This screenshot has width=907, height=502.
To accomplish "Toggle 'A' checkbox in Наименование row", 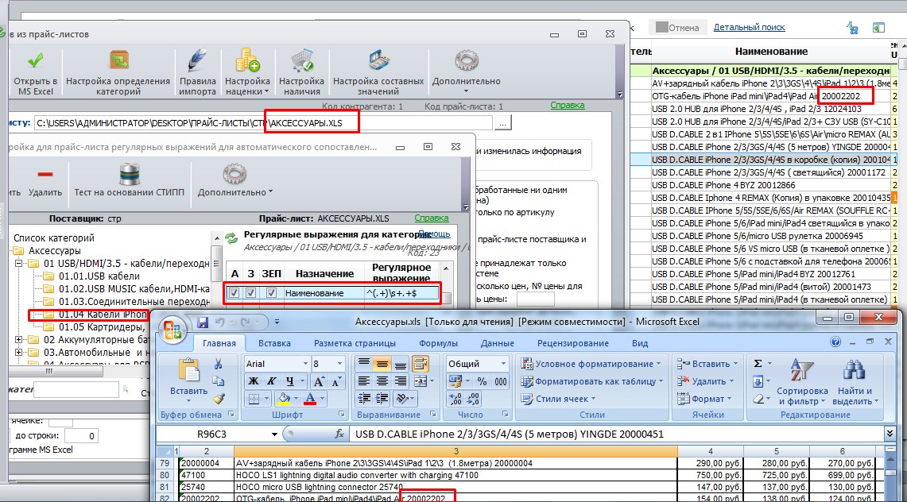I will (234, 293).
